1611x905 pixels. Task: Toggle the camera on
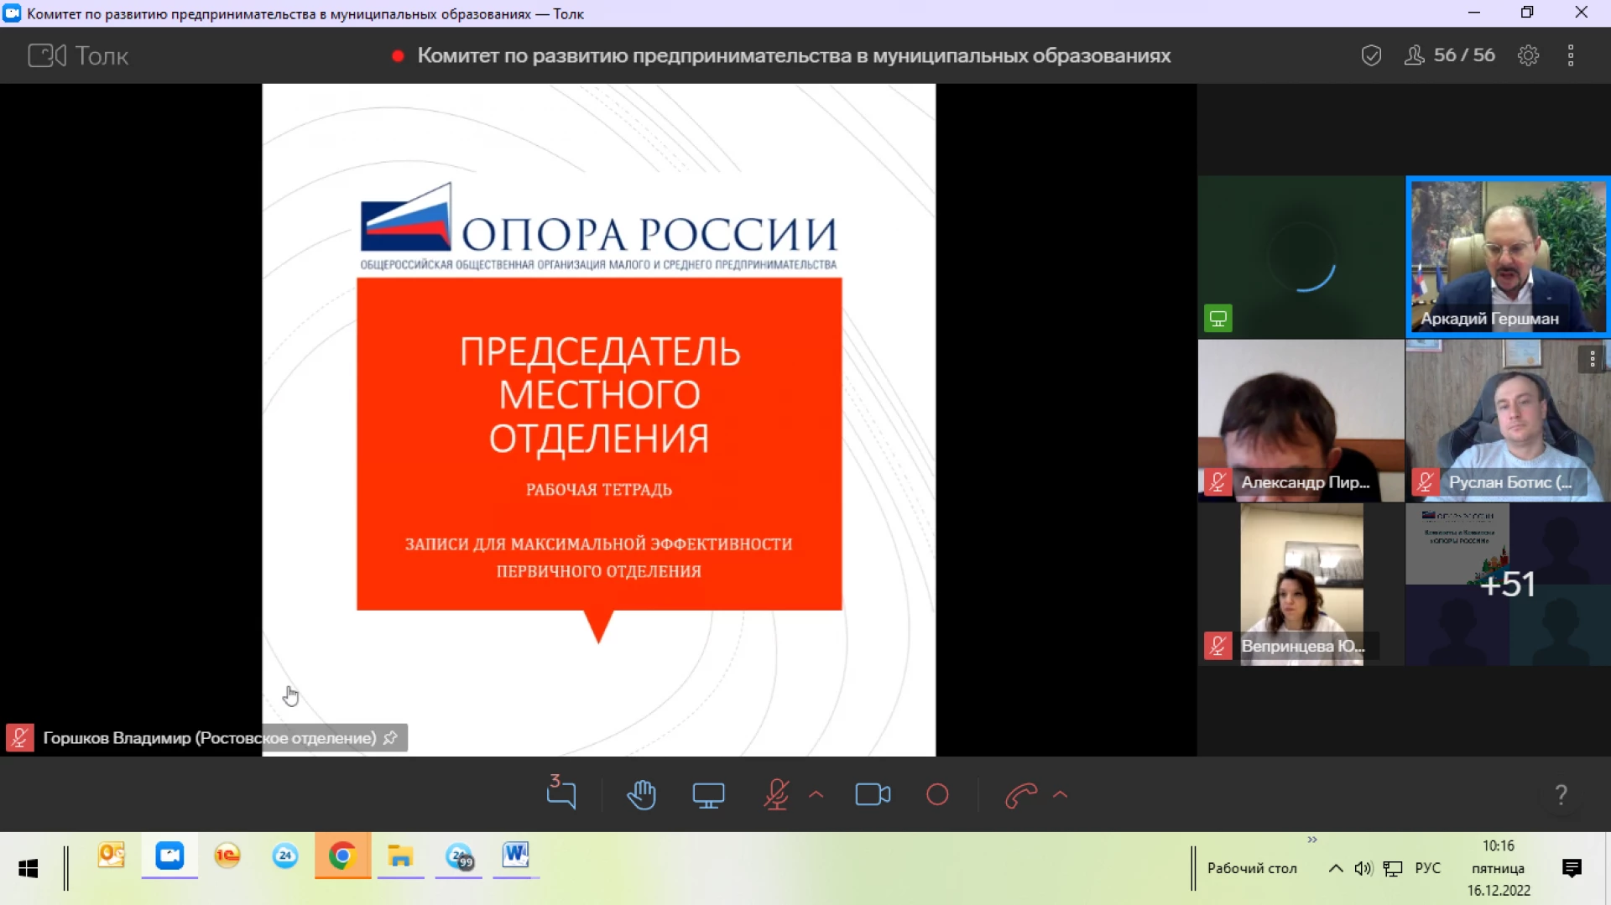[x=873, y=794]
